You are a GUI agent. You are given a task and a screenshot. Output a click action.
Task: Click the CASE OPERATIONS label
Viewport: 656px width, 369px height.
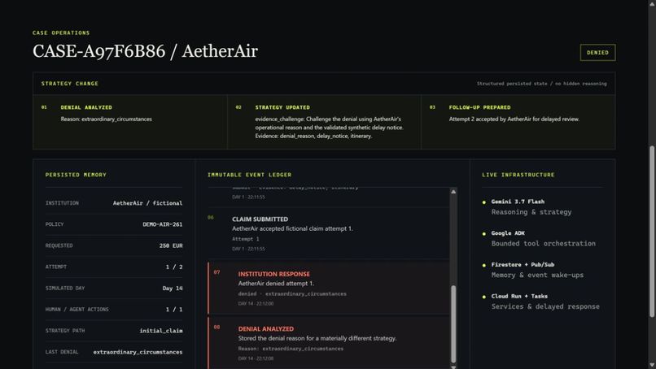(x=61, y=33)
